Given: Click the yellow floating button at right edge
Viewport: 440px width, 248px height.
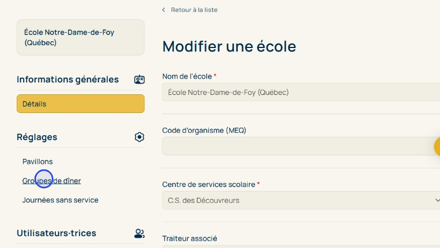Looking at the screenshot, I should (437, 146).
